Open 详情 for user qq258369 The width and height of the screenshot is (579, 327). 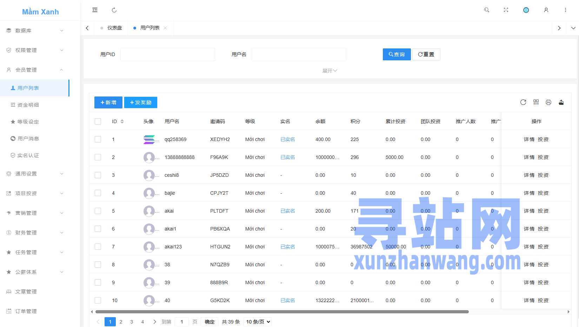tap(529, 139)
